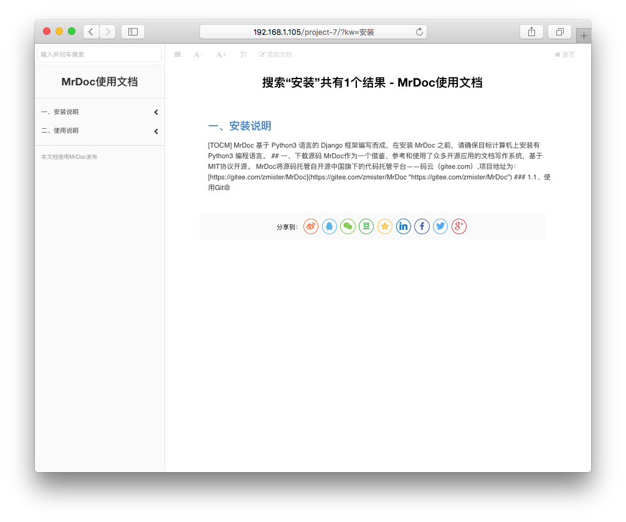Image resolution: width=626 pixels, height=522 pixels.
Task: Share to Facebook
Action: tap(422, 227)
